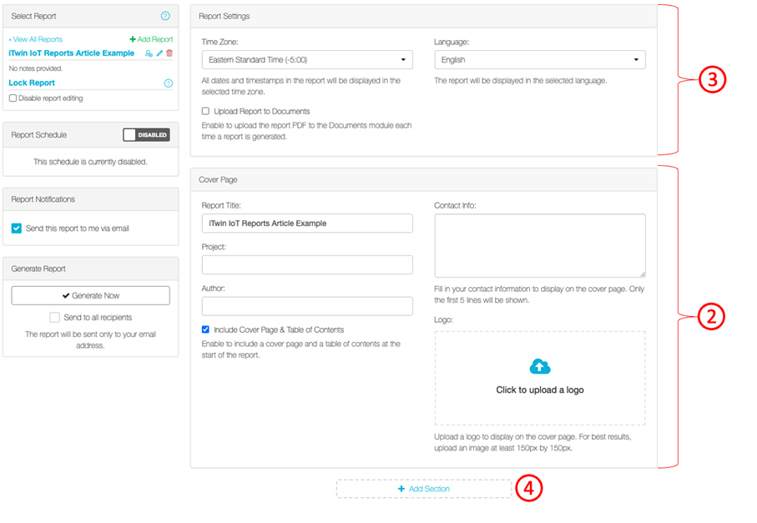Click the pencil edit report icon
Image resolution: width=757 pixels, height=523 pixels.
(x=159, y=53)
